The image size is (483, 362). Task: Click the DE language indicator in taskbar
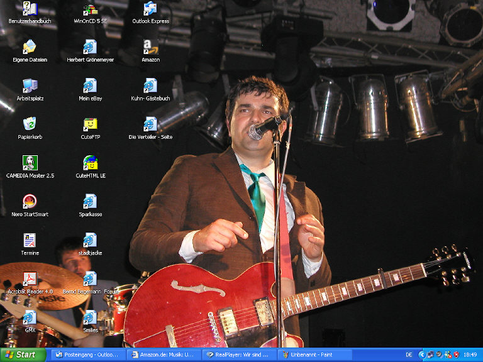pyautogui.click(x=409, y=355)
